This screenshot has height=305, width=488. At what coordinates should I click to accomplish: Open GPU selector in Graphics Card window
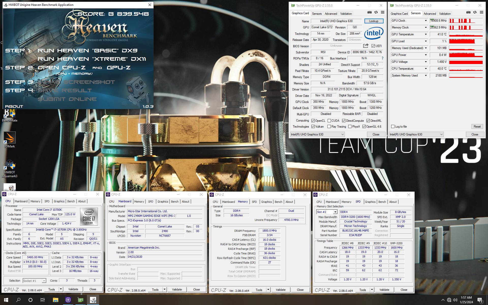[x=317, y=134]
